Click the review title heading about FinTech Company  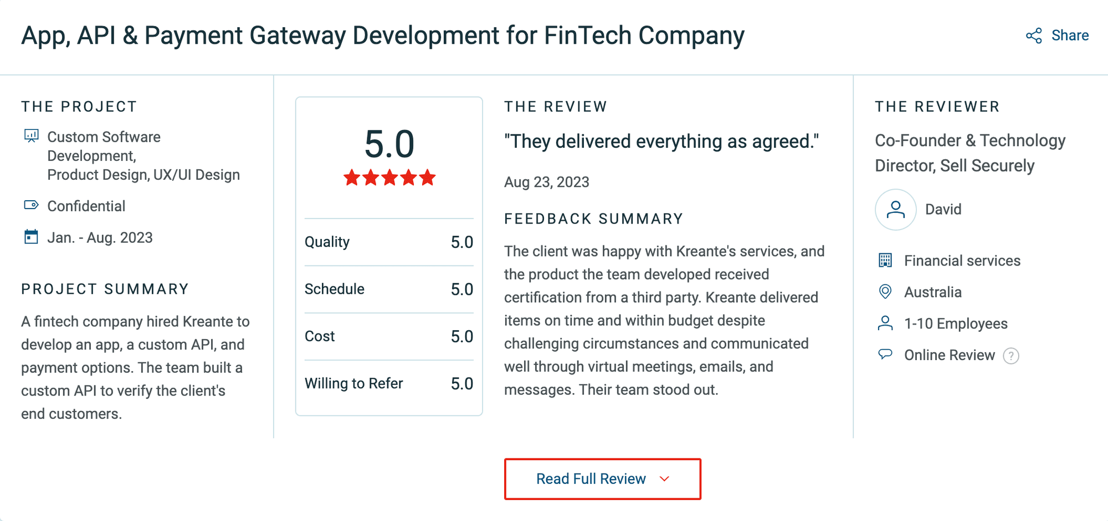[383, 35]
